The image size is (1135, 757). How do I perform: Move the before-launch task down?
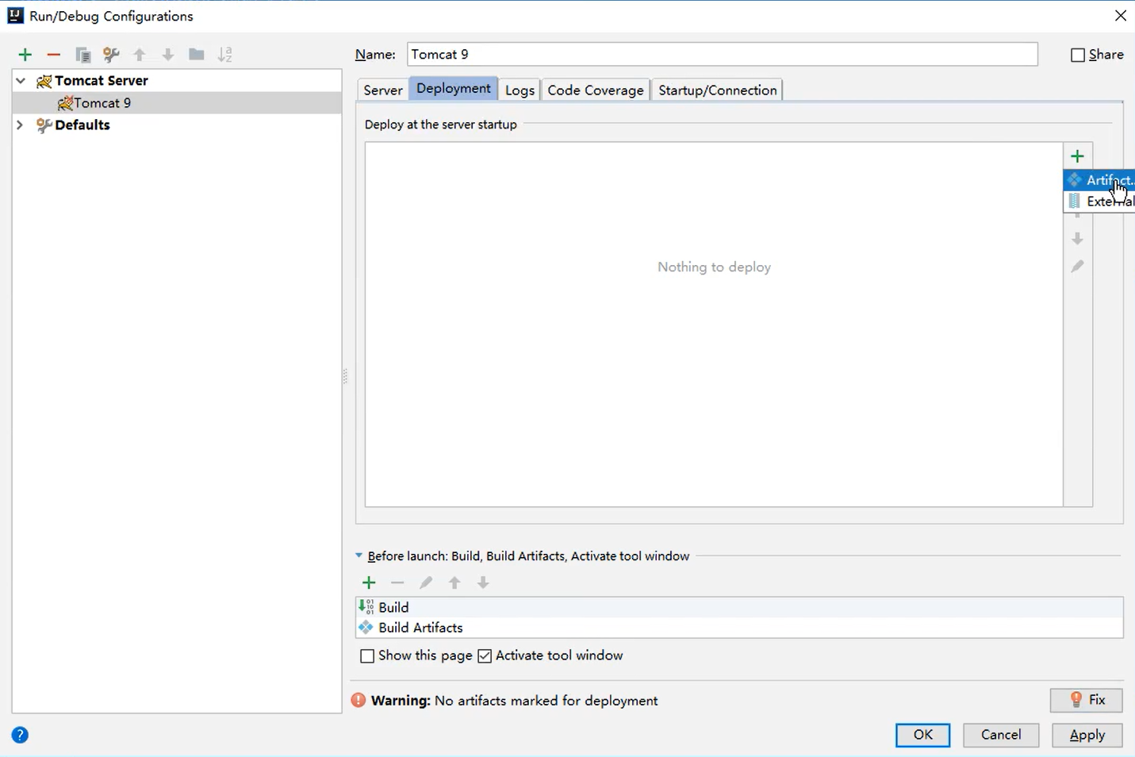point(483,583)
